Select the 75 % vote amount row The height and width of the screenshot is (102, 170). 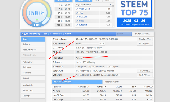pos(63,21)
